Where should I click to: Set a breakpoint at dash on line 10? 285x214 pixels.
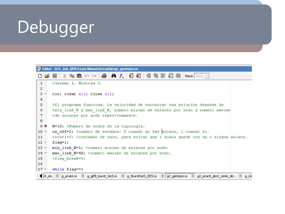click(x=45, y=132)
